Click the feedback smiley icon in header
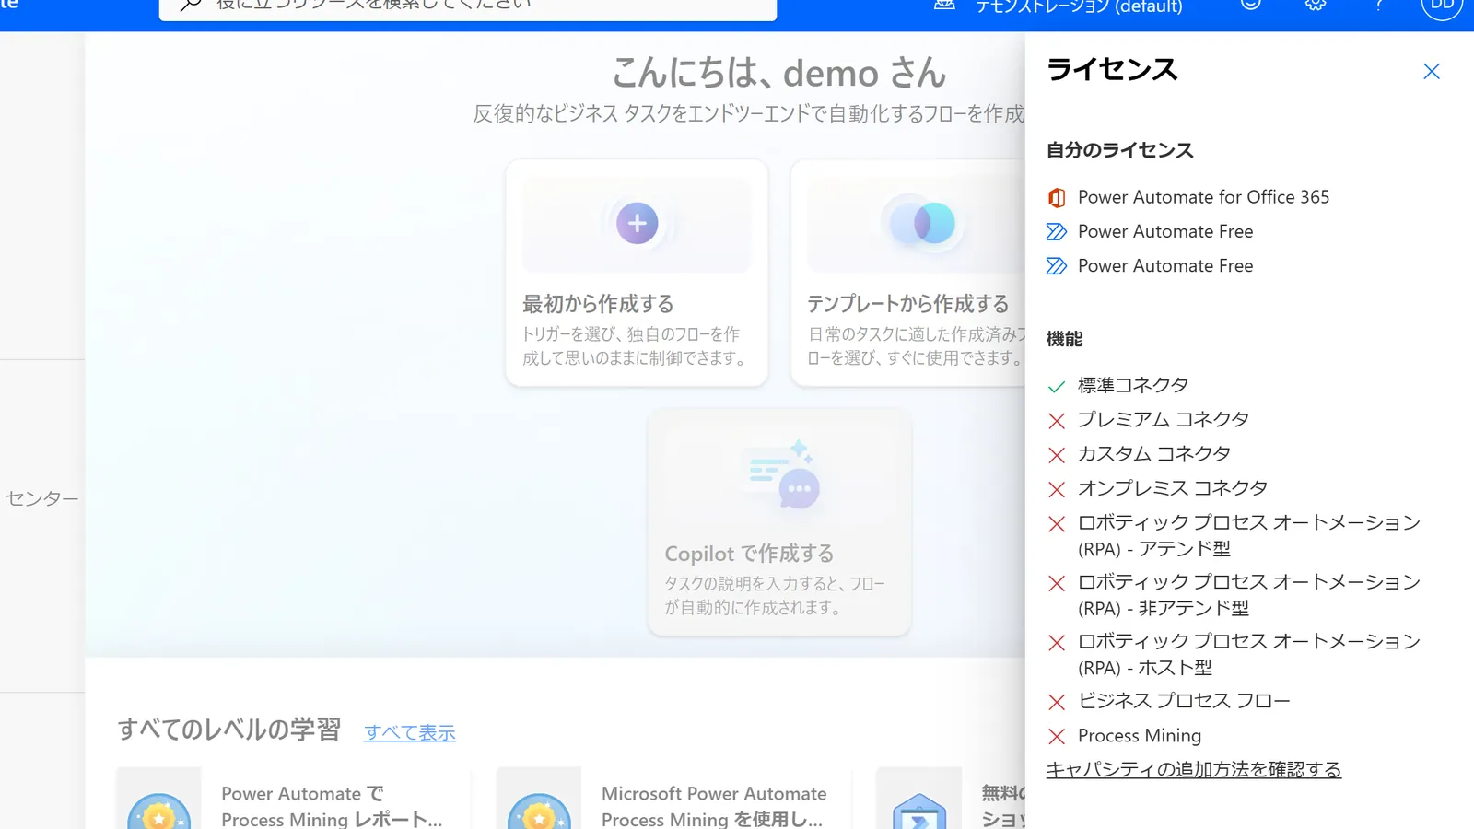 [x=1250, y=5]
